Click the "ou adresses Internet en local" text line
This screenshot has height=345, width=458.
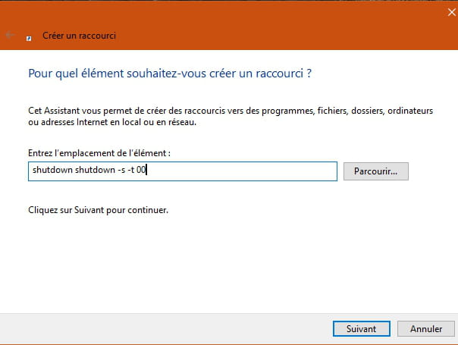click(x=112, y=122)
